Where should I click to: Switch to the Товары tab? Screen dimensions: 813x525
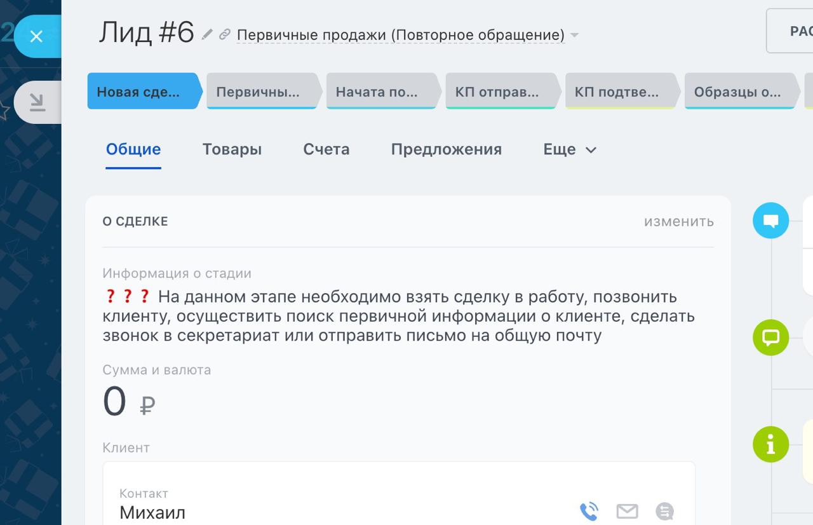pyautogui.click(x=231, y=149)
